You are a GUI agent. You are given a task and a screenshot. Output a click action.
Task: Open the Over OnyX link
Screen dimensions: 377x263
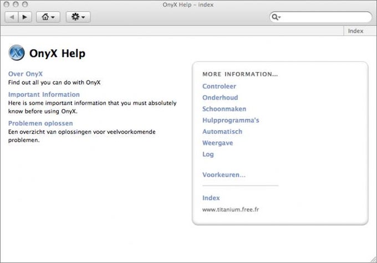26,74
